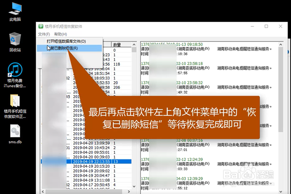This screenshot has width=291, height=194.
Task: Select the row dated 2019-04-19 20:04:47
Action: click(x=86, y=176)
